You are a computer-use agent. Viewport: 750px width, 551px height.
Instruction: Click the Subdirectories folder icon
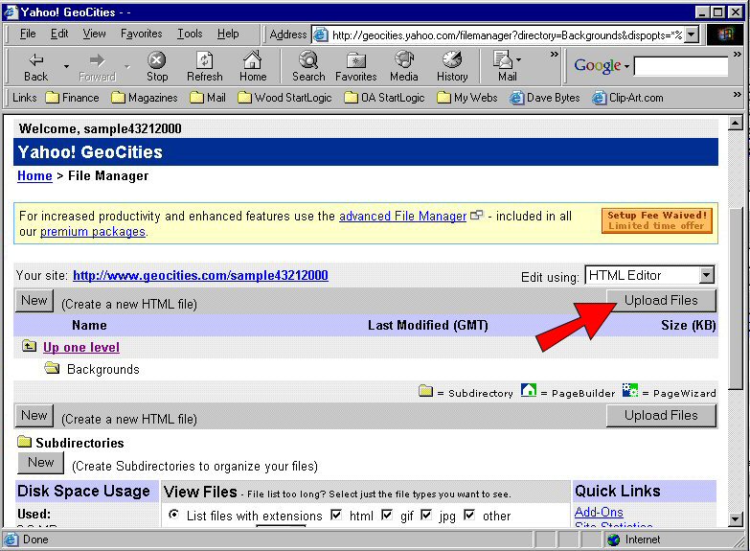[x=24, y=442]
